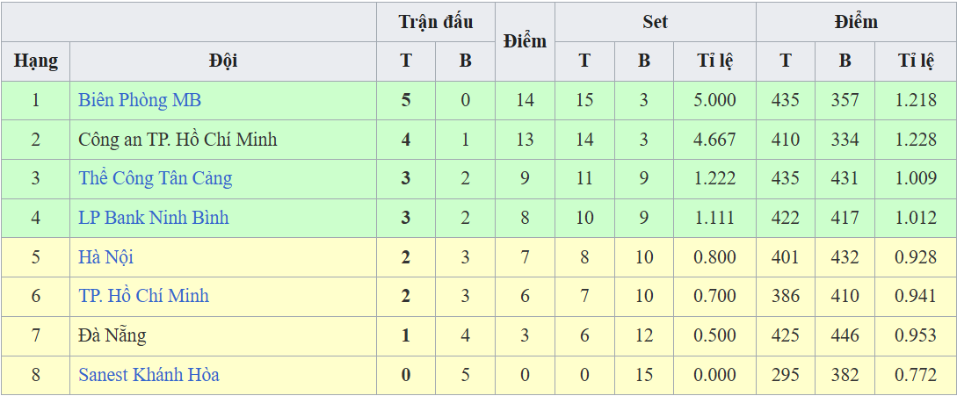This screenshot has height=396, width=957.
Task: Click the Trận đấu header cell
Action: [x=436, y=22]
